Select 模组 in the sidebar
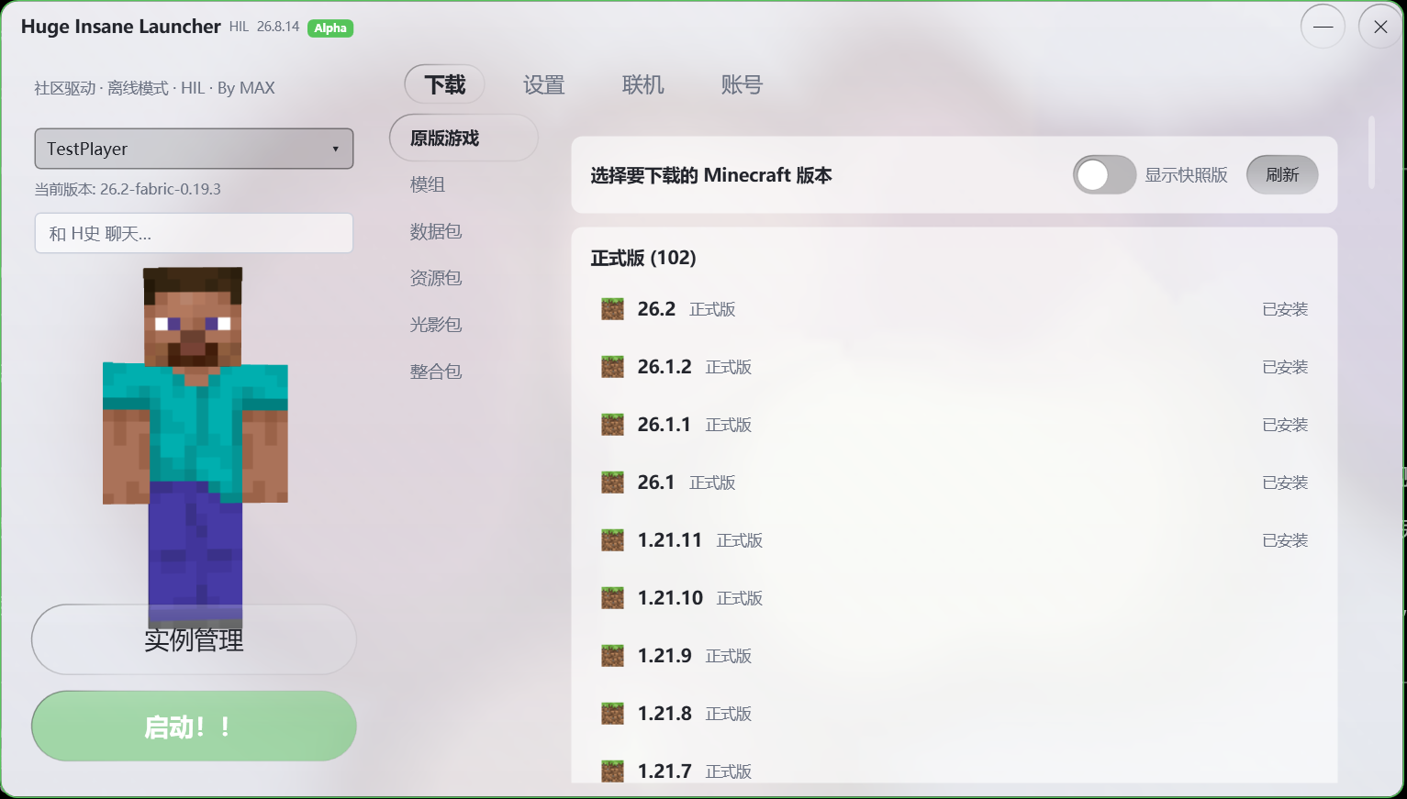The image size is (1407, 799). (428, 184)
